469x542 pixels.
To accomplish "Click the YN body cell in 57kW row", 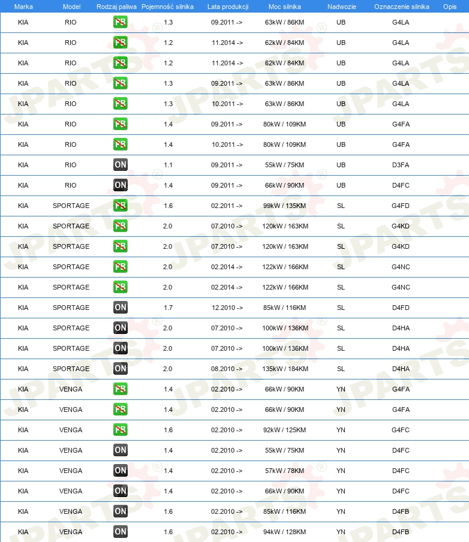I will click(341, 471).
